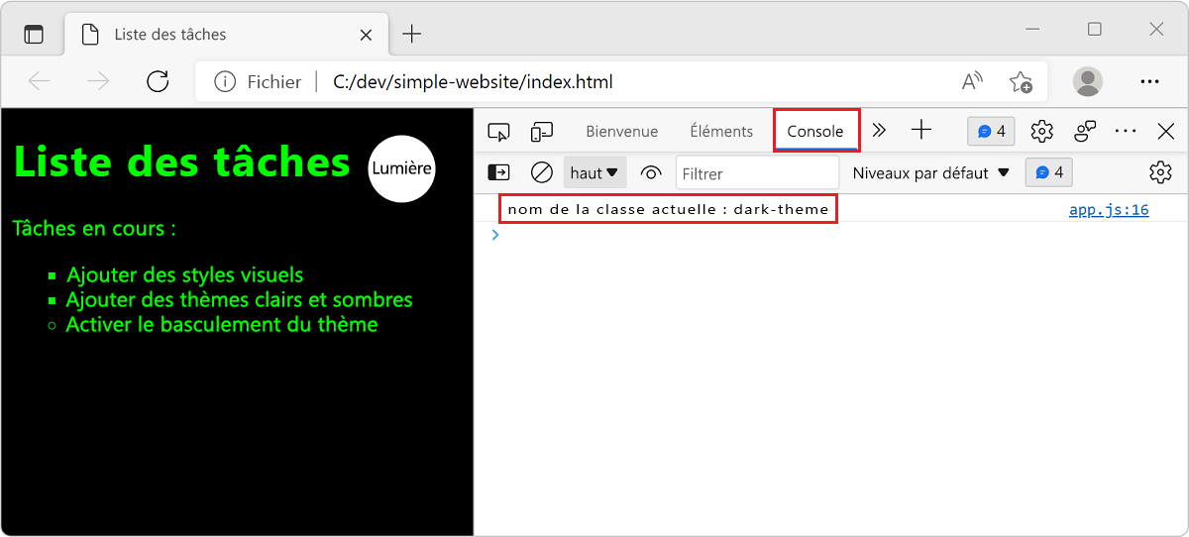1189x537 pixels.
Task: Open console settings gear
Action: [1160, 172]
